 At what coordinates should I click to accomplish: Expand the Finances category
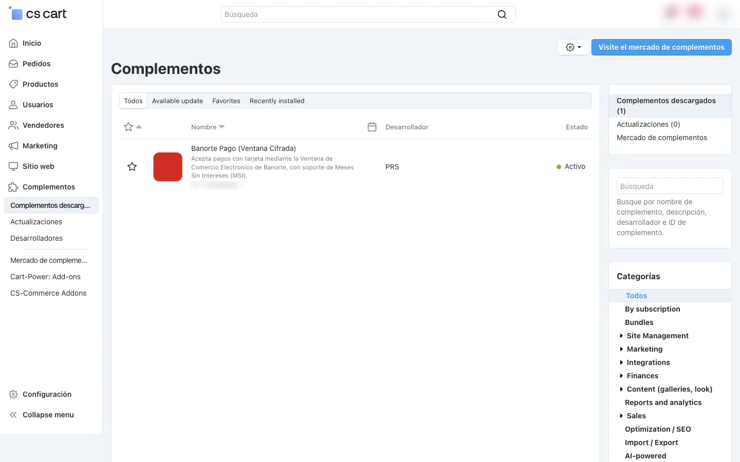[x=621, y=376]
